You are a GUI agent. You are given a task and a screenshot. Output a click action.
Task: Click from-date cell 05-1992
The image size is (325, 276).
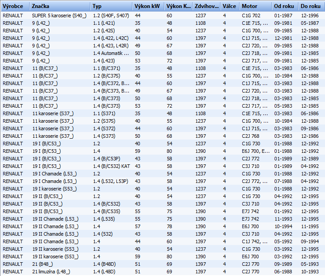283,241
